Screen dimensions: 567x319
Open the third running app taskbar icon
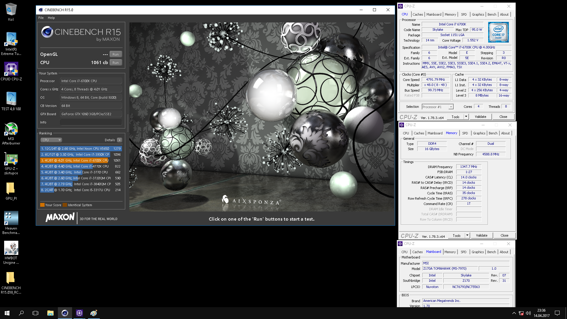pos(94,313)
